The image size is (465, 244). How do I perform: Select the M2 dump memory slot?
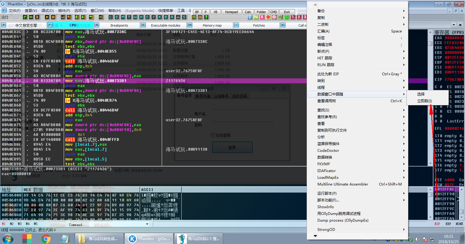pyautogui.click(x=12, y=224)
